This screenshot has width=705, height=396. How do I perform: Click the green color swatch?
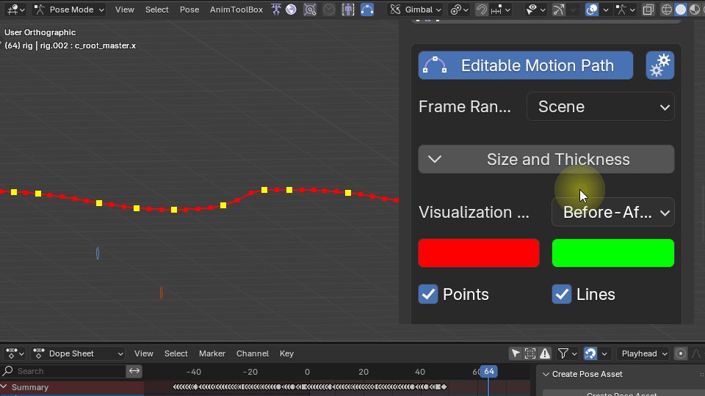612,253
